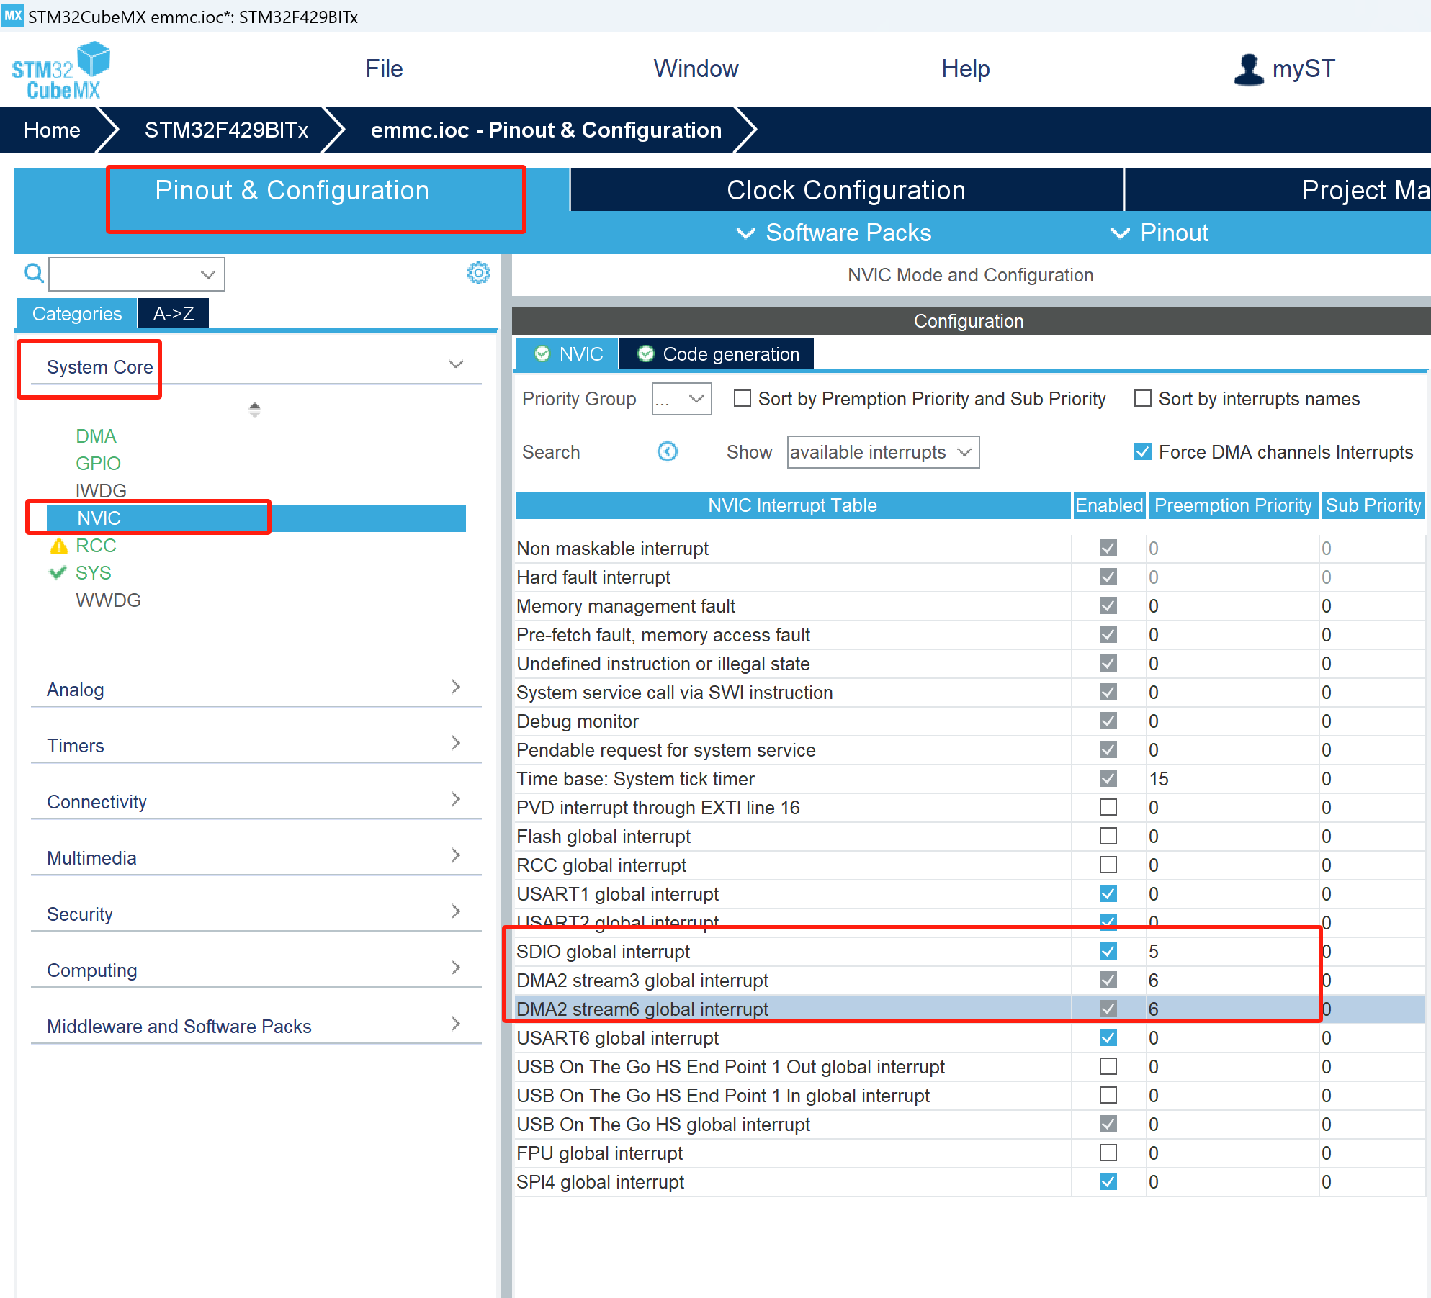1431x1298 pixels.
Task: Enable RCC global interrupt checkbox
Action: coord(1108,865)
